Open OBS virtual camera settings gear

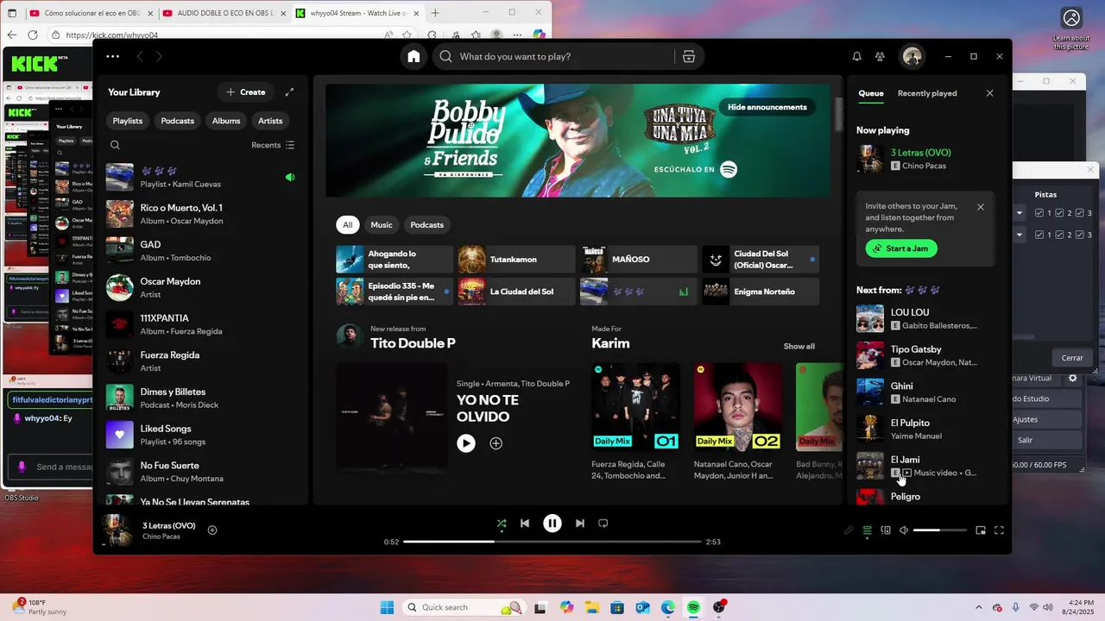tap(1073, 378)
